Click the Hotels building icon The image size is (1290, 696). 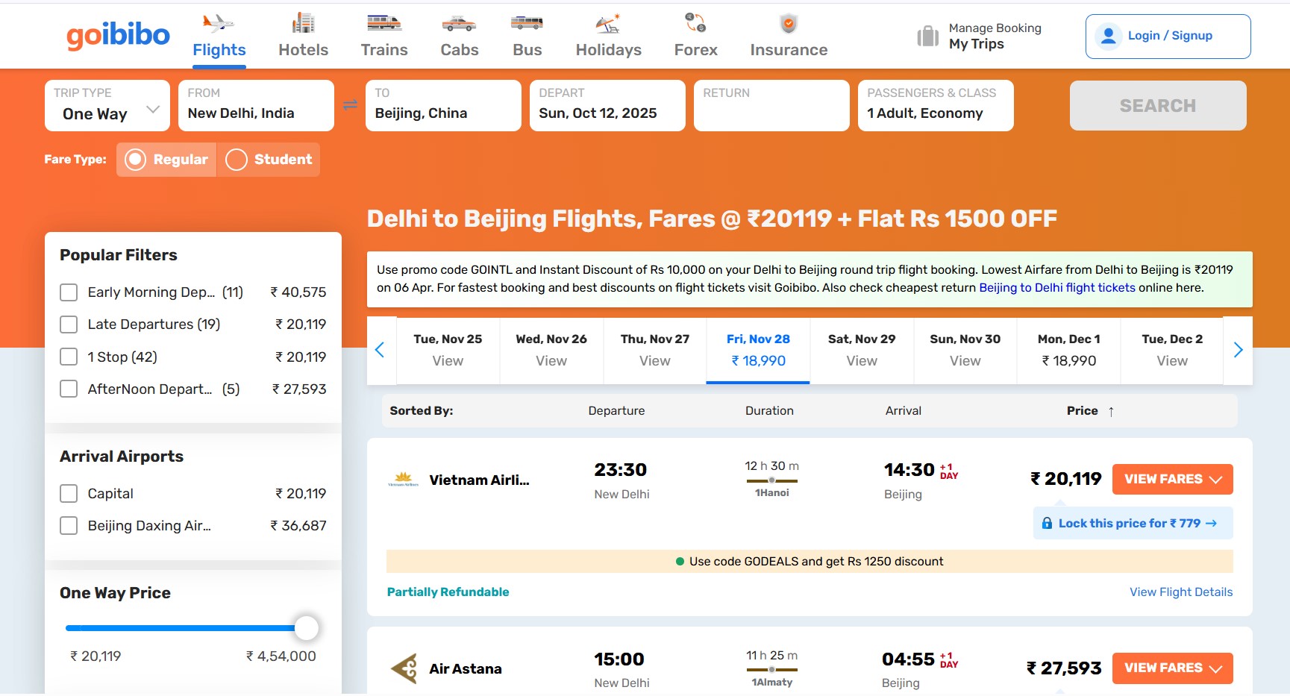point(303,23)
